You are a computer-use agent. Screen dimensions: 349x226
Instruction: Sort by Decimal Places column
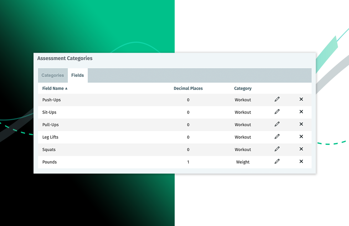188,88
